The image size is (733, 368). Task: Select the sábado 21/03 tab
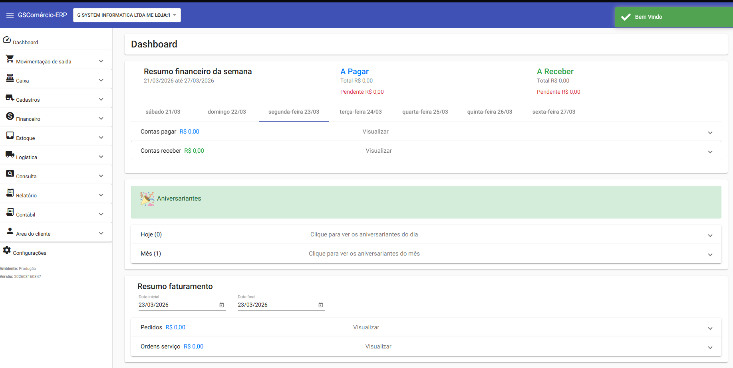pyautogui.click(x=163, y=112)
